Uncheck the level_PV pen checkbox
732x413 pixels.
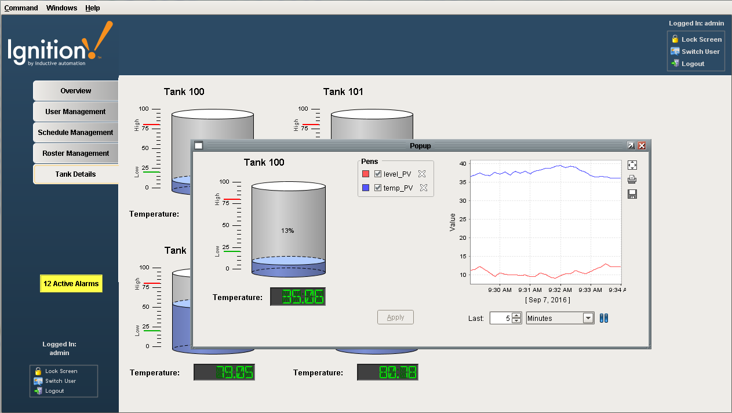[x=378, y=174]
